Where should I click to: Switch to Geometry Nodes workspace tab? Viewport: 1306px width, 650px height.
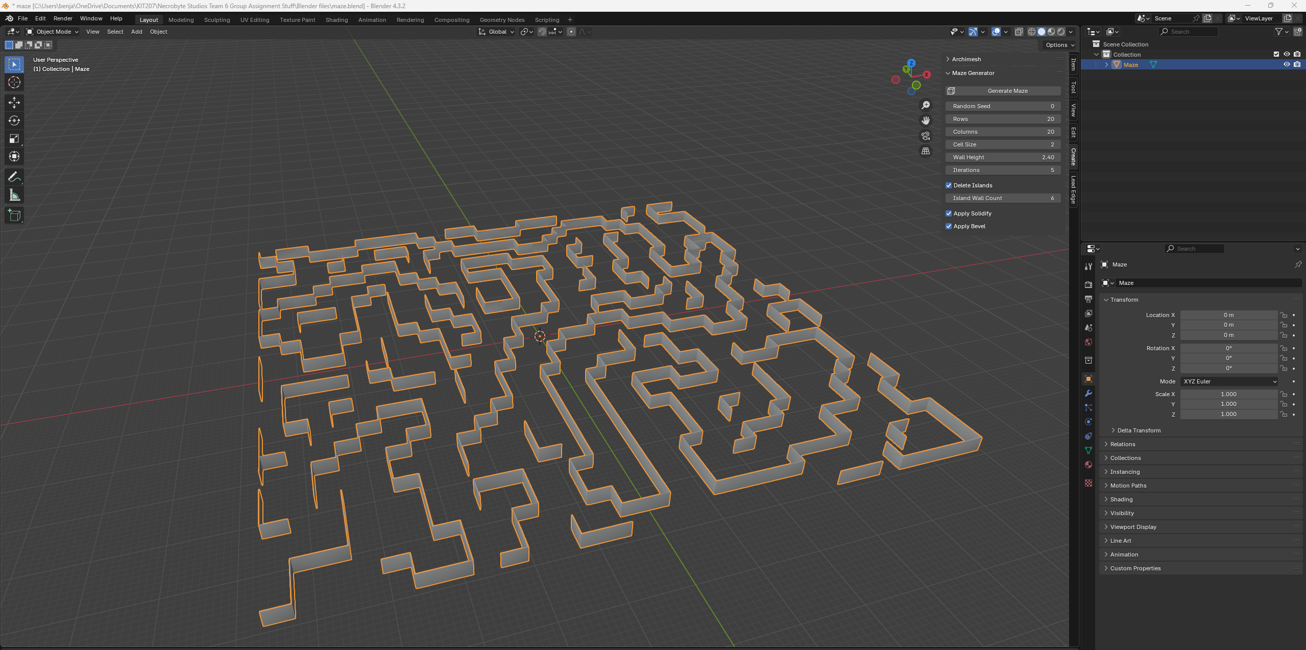(502, 20)
